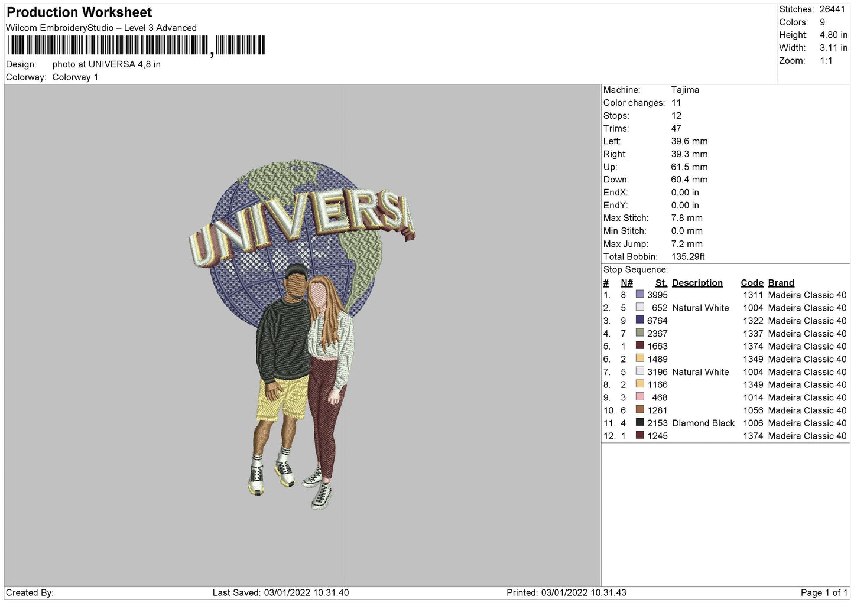The height and width of the screenshot is (603, 854).
Task: Click 'Natural White' description in stop 2
Action: [x=700, y=308]
